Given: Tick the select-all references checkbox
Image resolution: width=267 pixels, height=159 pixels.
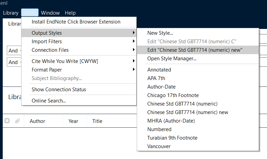Looking at the screenshot, I should click(7, 121).
